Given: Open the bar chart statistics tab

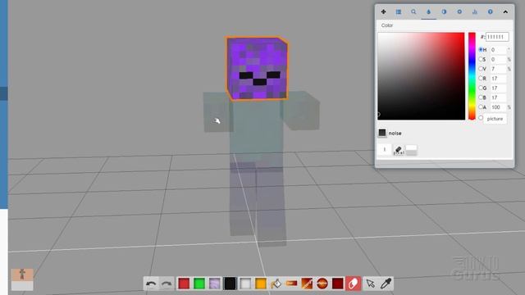Looking at the screenshot, I should click(x=475, y=11).
